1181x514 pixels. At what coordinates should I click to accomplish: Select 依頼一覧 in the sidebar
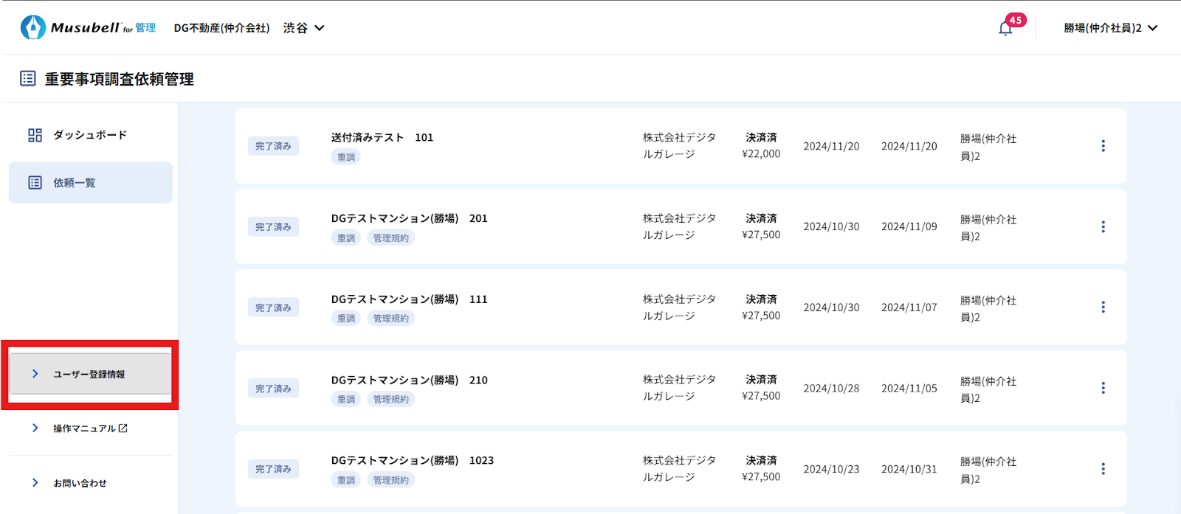click(x=90, y=183)
